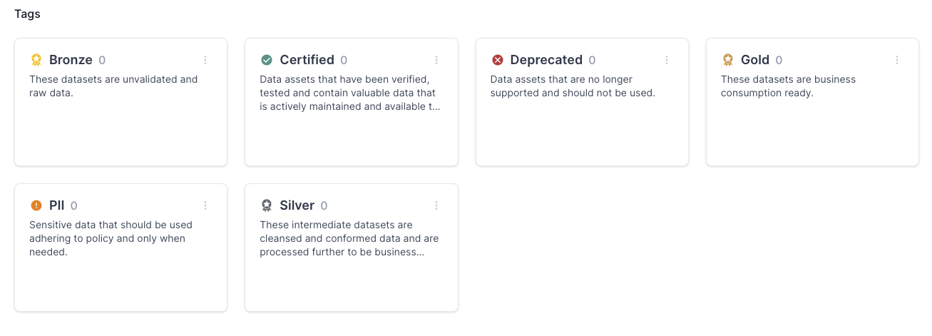This screenshot has height=336, width=932.
Task: Click the PII orange warning icon
Action: (x=36, y=205)
